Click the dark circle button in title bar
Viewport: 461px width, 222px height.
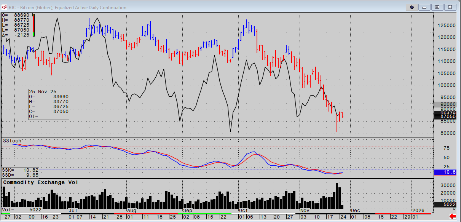tap(412, 7)
